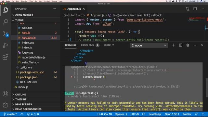208x117 pixels.
Task: Open Explorer more actions ellipsis
Action: [54, 9]
